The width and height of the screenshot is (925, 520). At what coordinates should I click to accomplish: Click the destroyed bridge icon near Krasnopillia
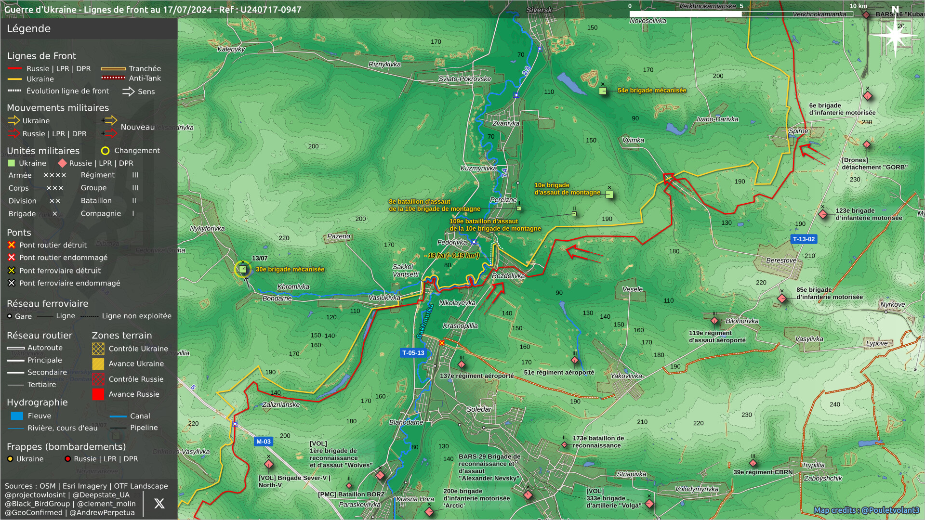[442, 343]
